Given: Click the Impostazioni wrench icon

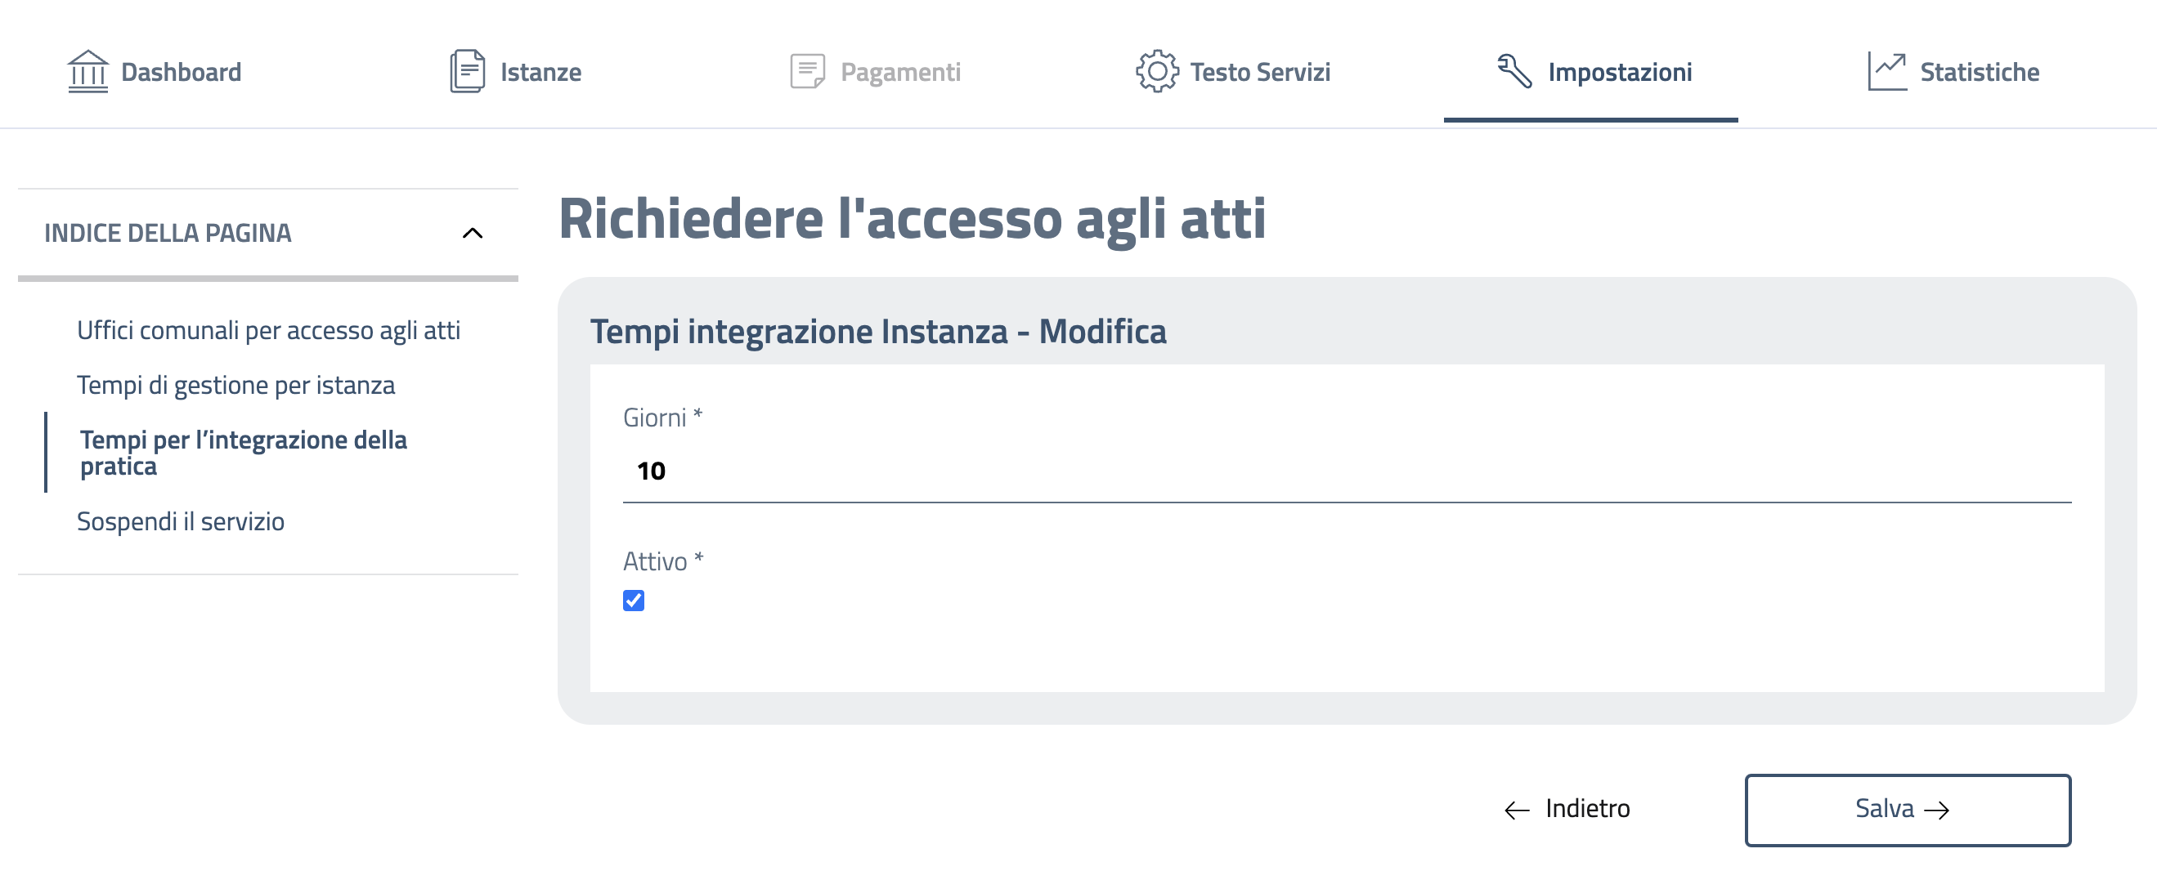Looking at the screenshot, I should point(1514,71).
